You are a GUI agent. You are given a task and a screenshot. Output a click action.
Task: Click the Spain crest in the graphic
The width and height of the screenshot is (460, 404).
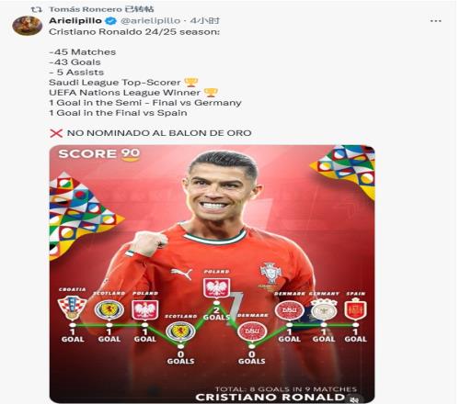point(355,309)
